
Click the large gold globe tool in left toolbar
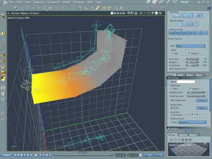click(x=3, y=73)
